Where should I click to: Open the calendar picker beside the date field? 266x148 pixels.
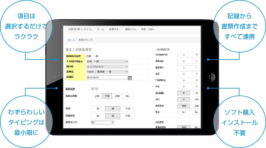(x=130, y=77)
